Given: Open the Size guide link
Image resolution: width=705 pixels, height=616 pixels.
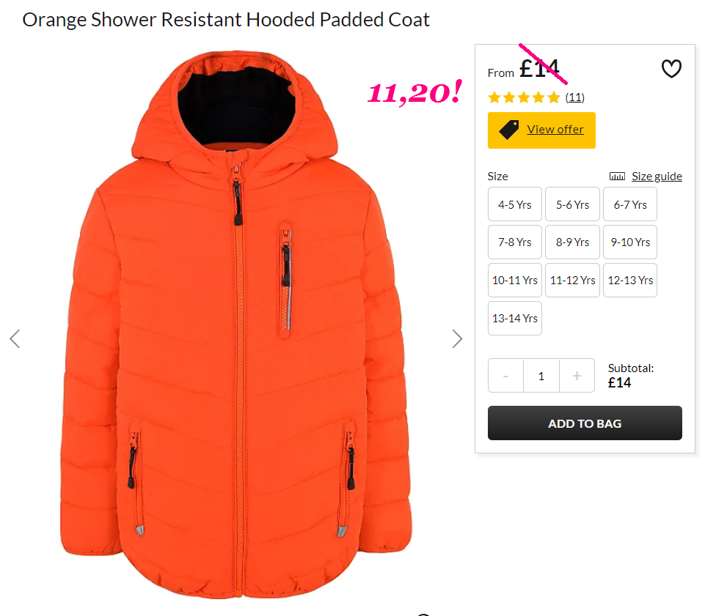Looking at the screenshot, I should pyautogui.click(x=657, y=177).
